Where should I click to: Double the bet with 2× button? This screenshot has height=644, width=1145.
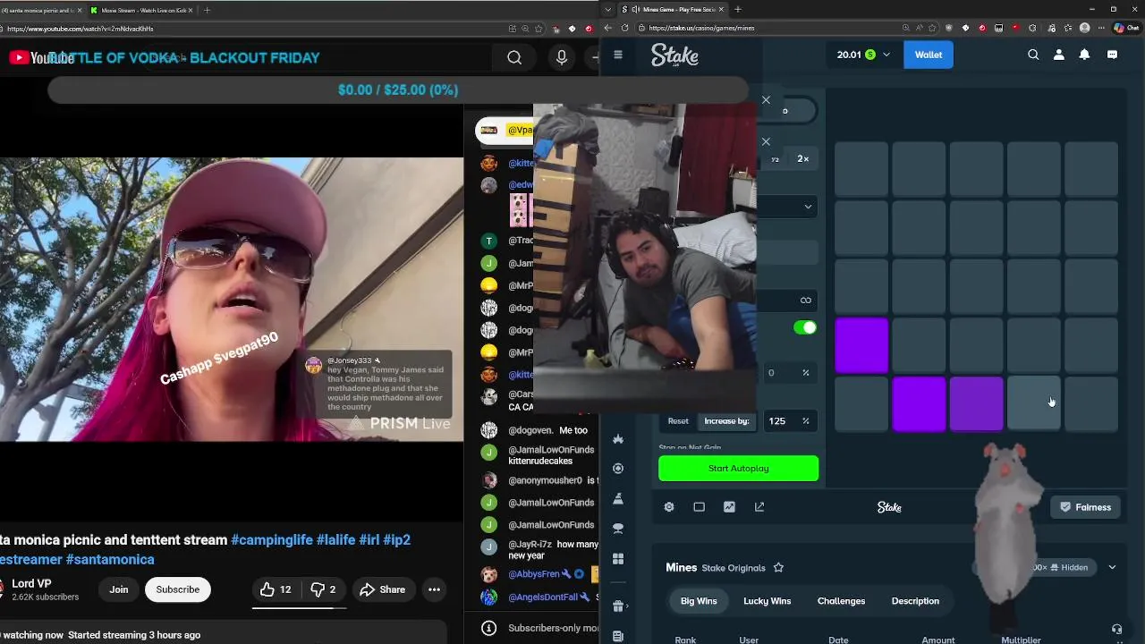click(803, 159)
